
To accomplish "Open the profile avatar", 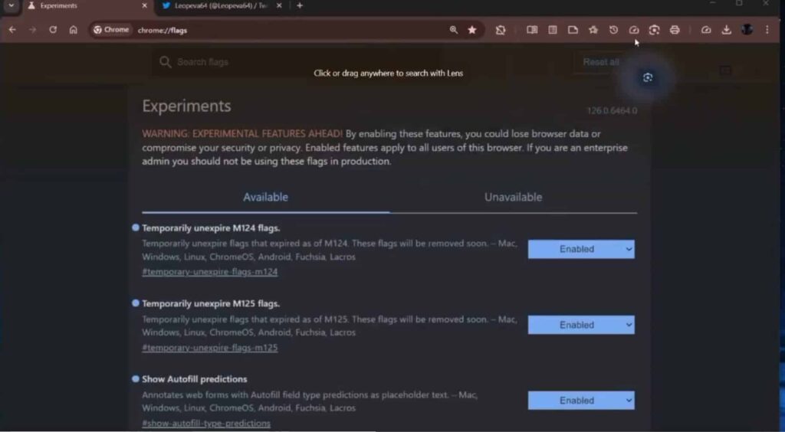I will click(x=747, y=30).
